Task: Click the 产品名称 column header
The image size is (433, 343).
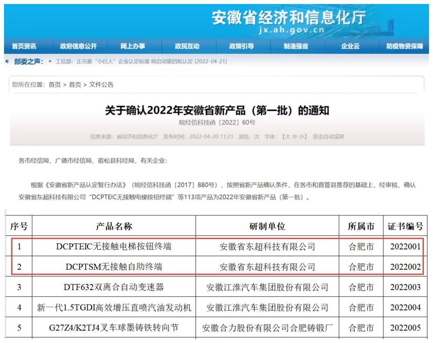Action: (114, 226)
